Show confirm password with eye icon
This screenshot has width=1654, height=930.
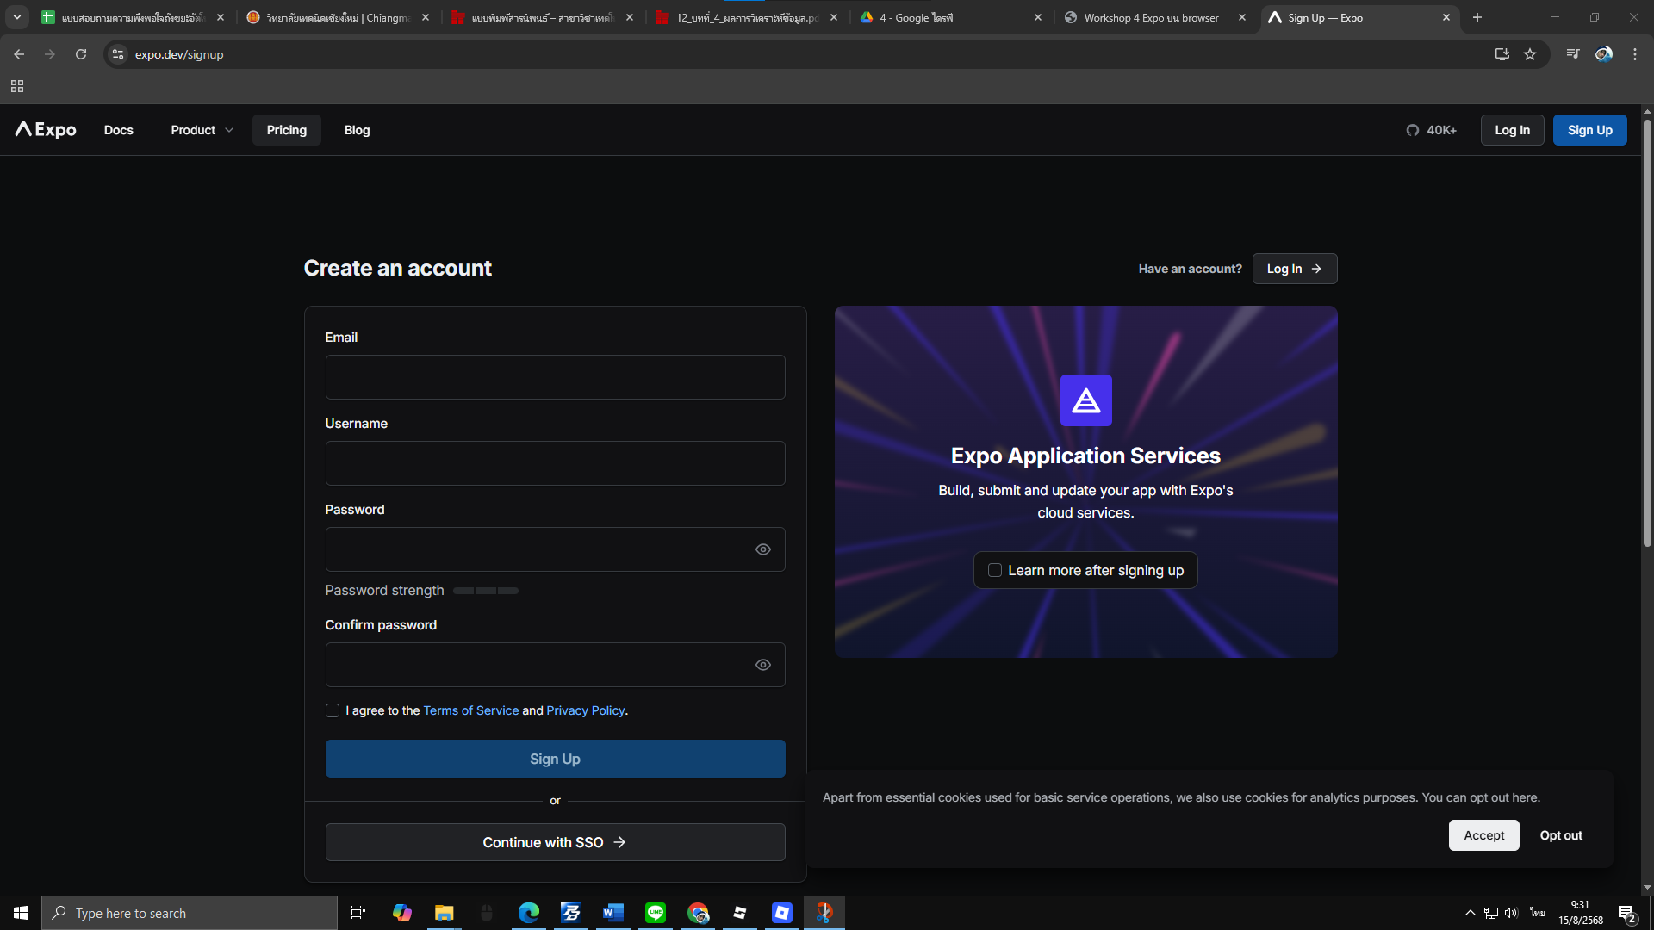(762, 665)
